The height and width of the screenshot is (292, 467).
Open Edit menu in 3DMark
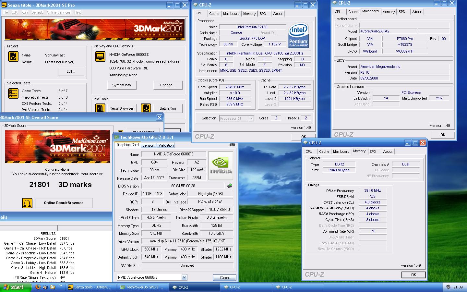coord(15,12)
